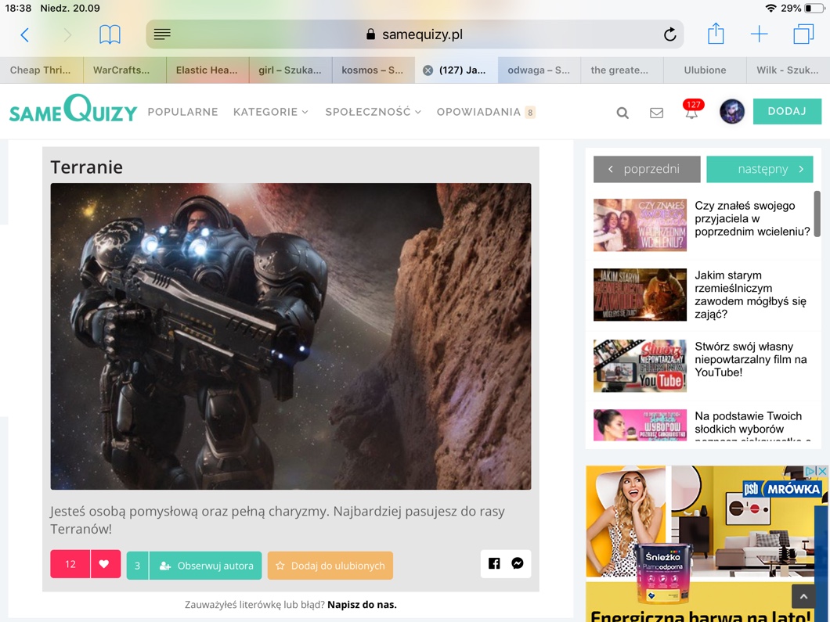Viewport: 830px width, 622px height.
Task: Click the site search magnifier icon
Action: [622, 113]
